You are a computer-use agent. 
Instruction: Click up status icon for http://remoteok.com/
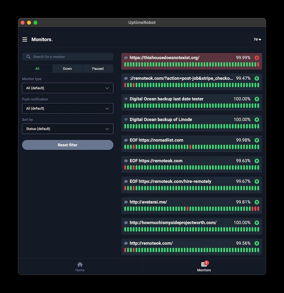click(x=257, y=243)
